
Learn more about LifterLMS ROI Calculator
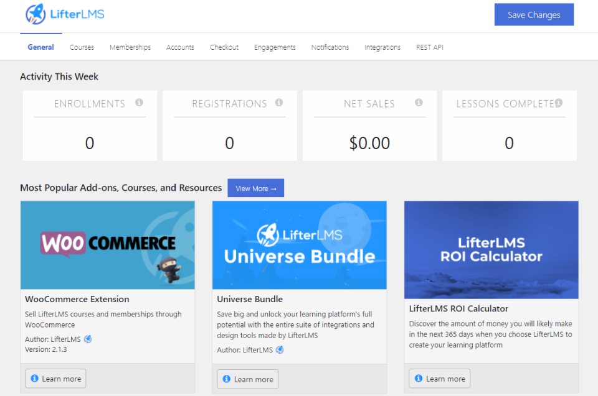[440, 379]
